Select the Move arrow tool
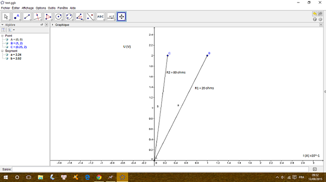This screenshot has height=182, width=326. click(6, 16)
